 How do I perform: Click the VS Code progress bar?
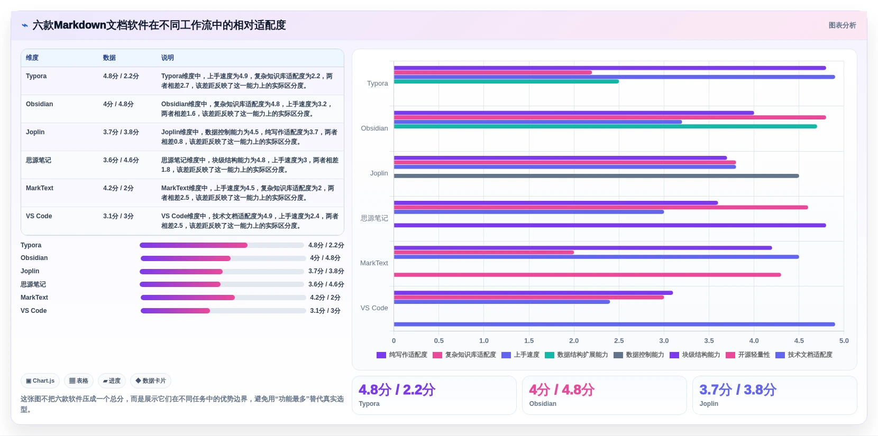[x=223, y=311]
